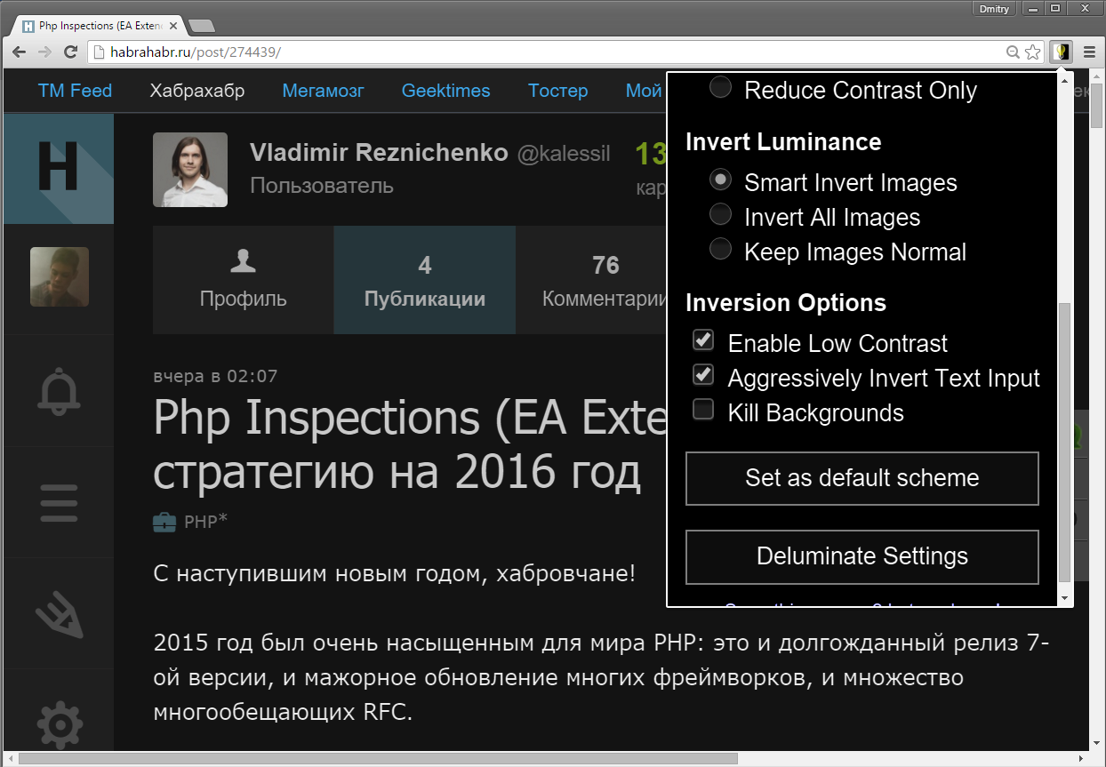Click the Dmitry profile button in title bar
The image size is (1106, 767).
point(995,8)
